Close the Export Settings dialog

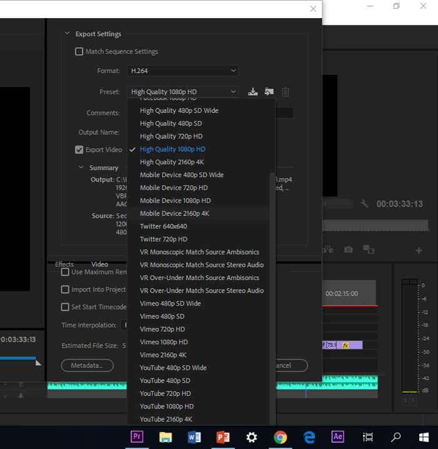tap(313, 9)
